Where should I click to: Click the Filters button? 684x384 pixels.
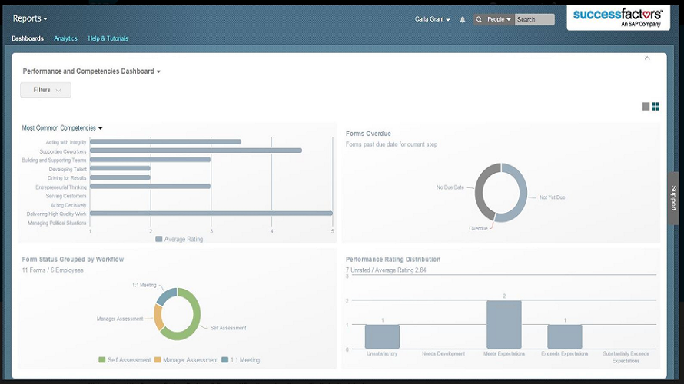tap(45, 90)
